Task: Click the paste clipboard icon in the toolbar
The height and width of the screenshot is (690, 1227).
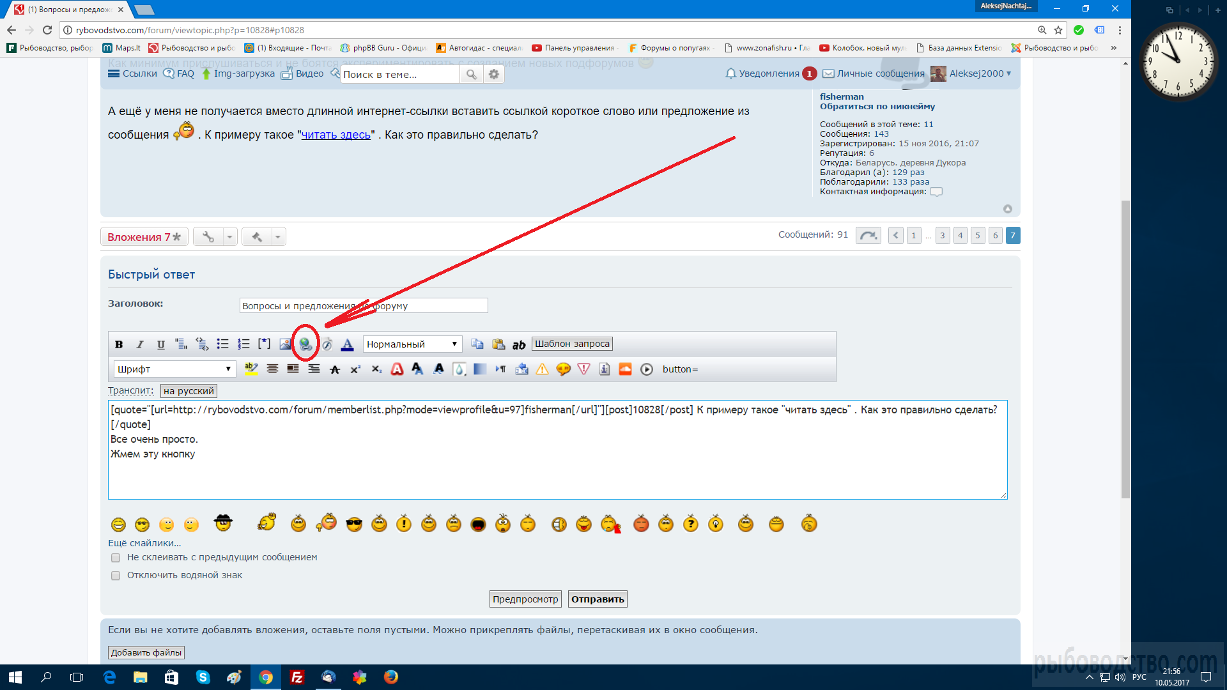Action: [x=498, y=344]
